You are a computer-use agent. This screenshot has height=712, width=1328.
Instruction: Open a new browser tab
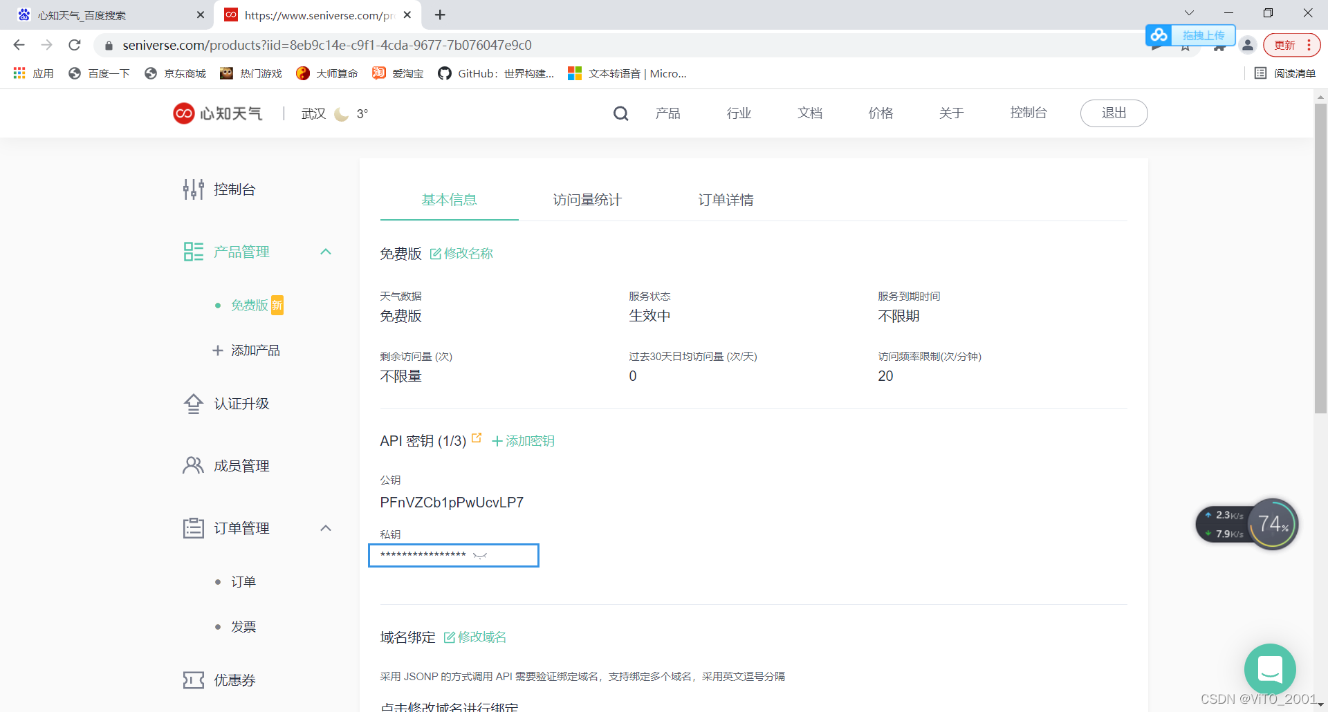440,15
